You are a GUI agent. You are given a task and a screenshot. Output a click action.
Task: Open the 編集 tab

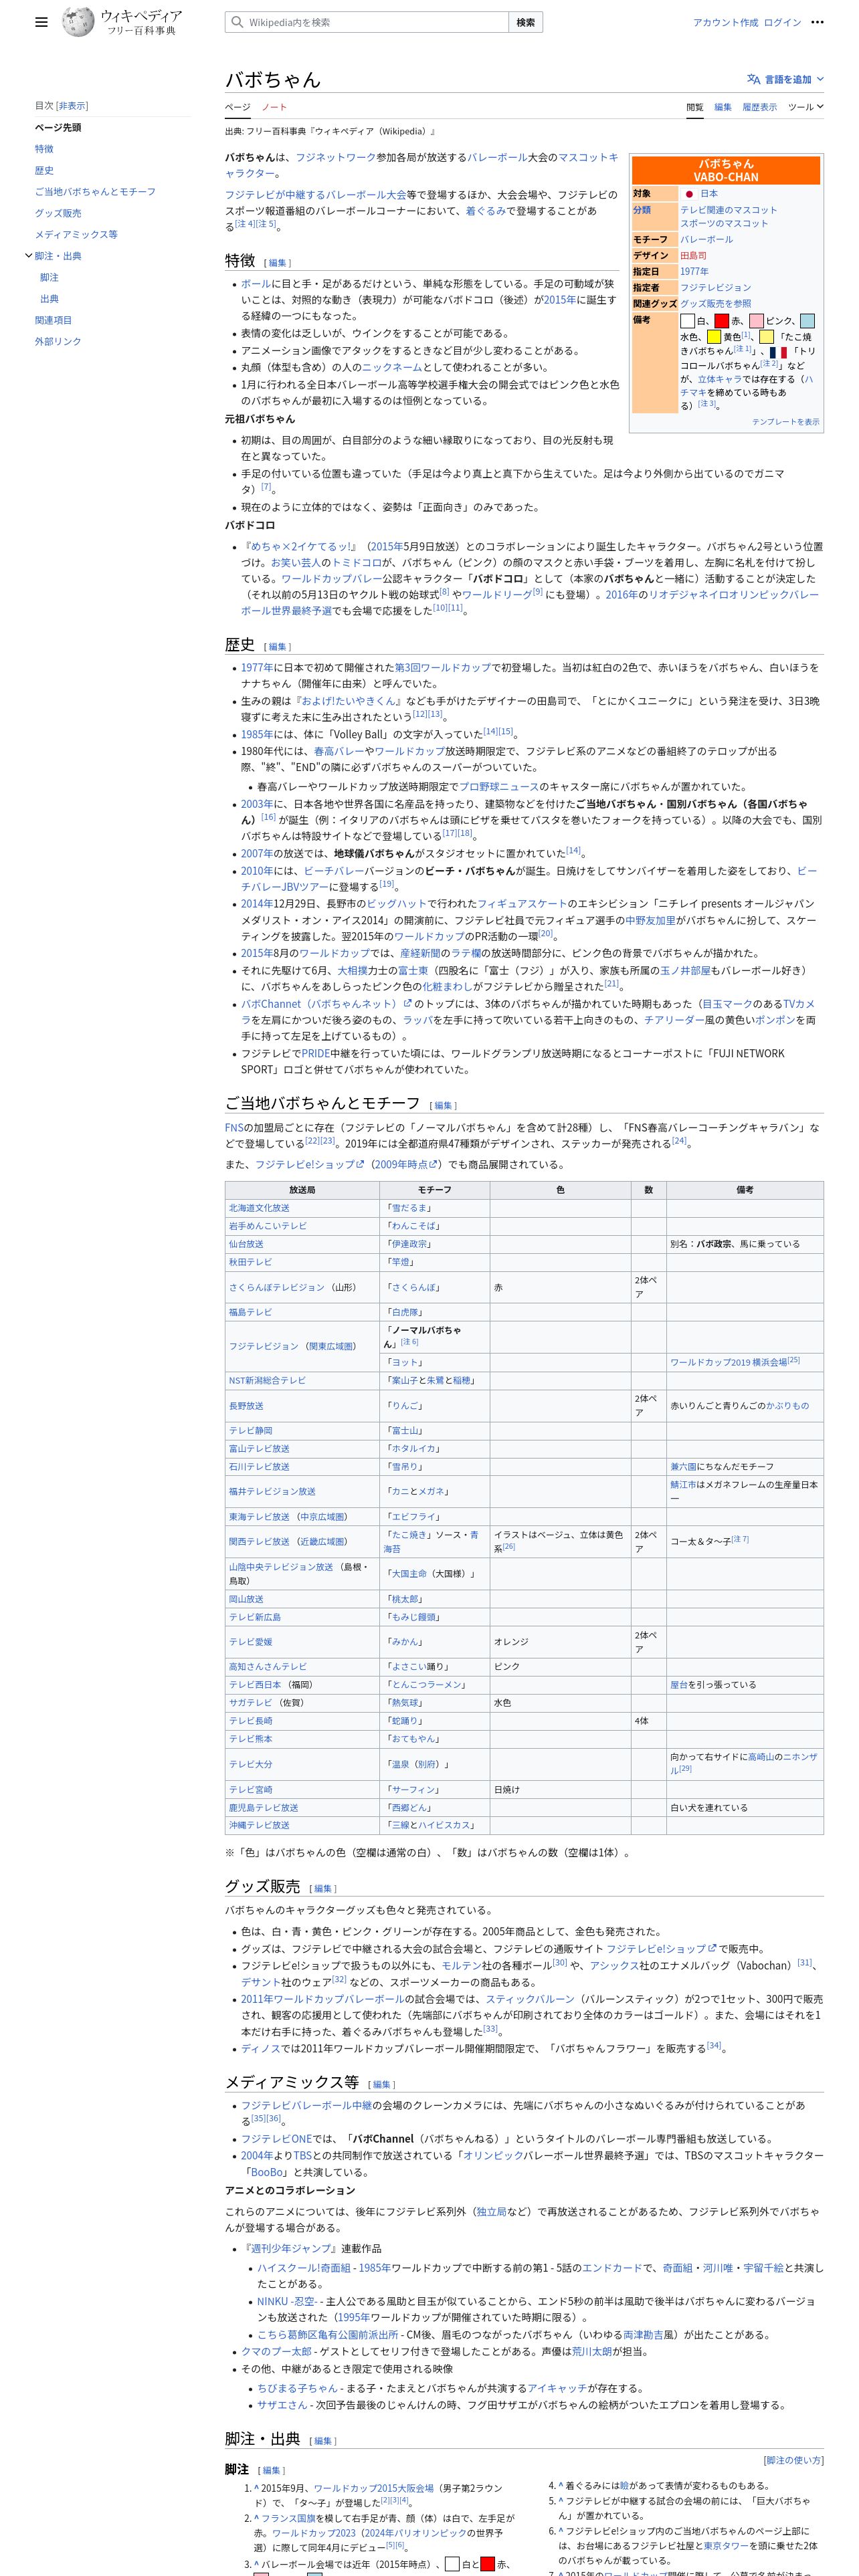722,107
